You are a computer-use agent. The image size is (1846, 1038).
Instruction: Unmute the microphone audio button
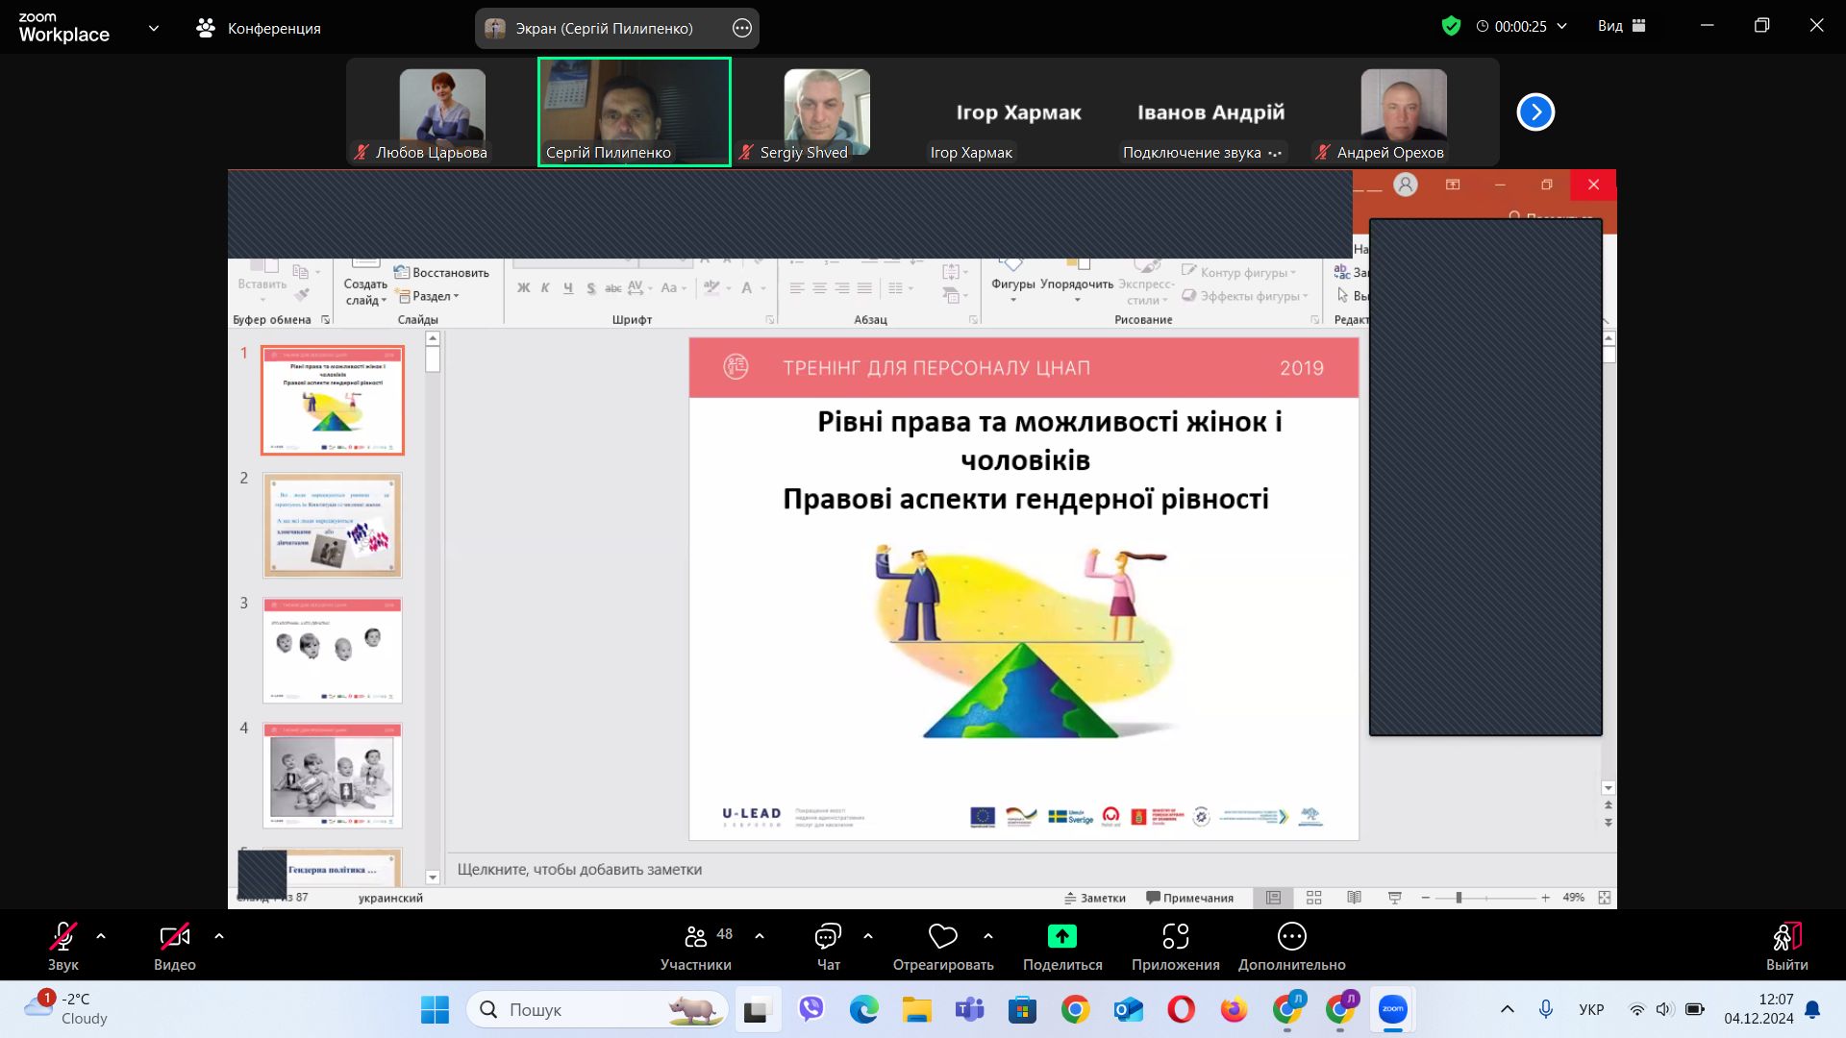63,936
